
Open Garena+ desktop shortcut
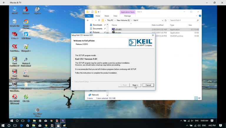coord(26,10)
